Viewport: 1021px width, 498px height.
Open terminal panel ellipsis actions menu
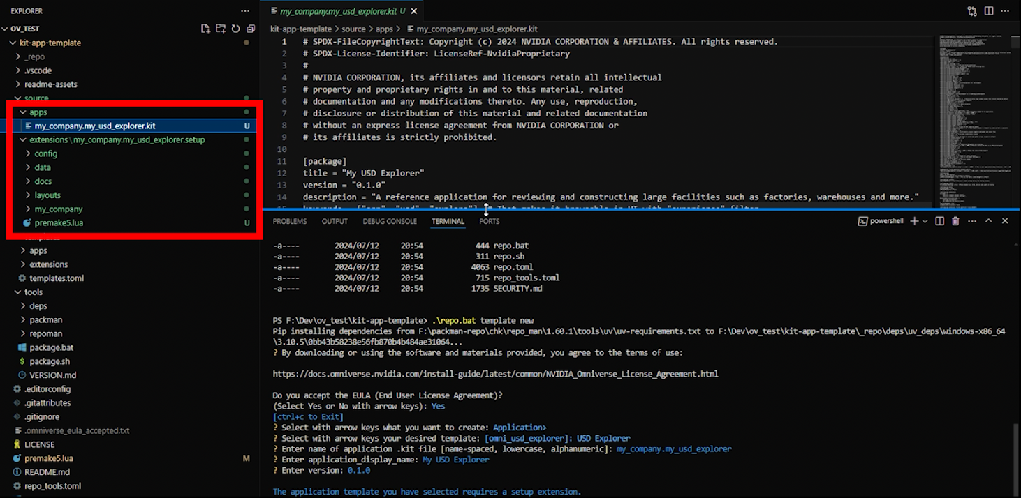coord(971,221)
